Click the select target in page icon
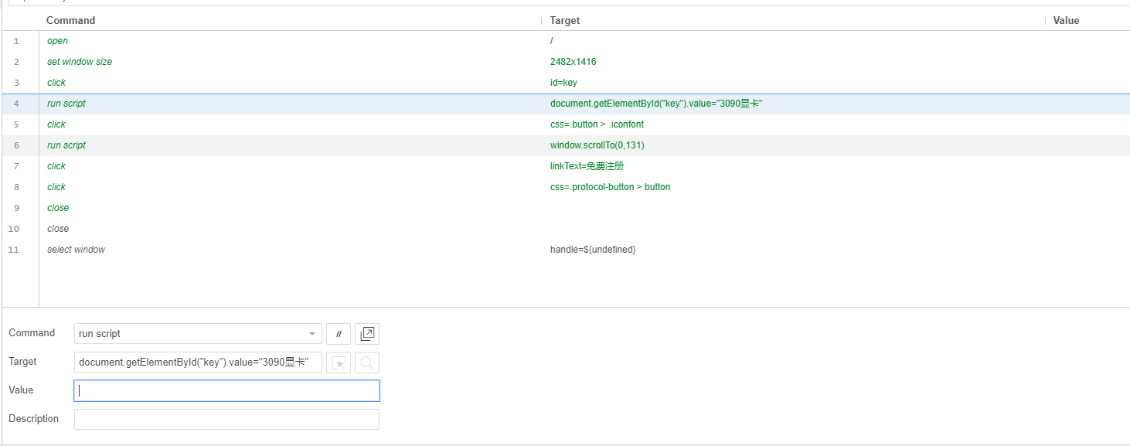 tap(338, 363)
